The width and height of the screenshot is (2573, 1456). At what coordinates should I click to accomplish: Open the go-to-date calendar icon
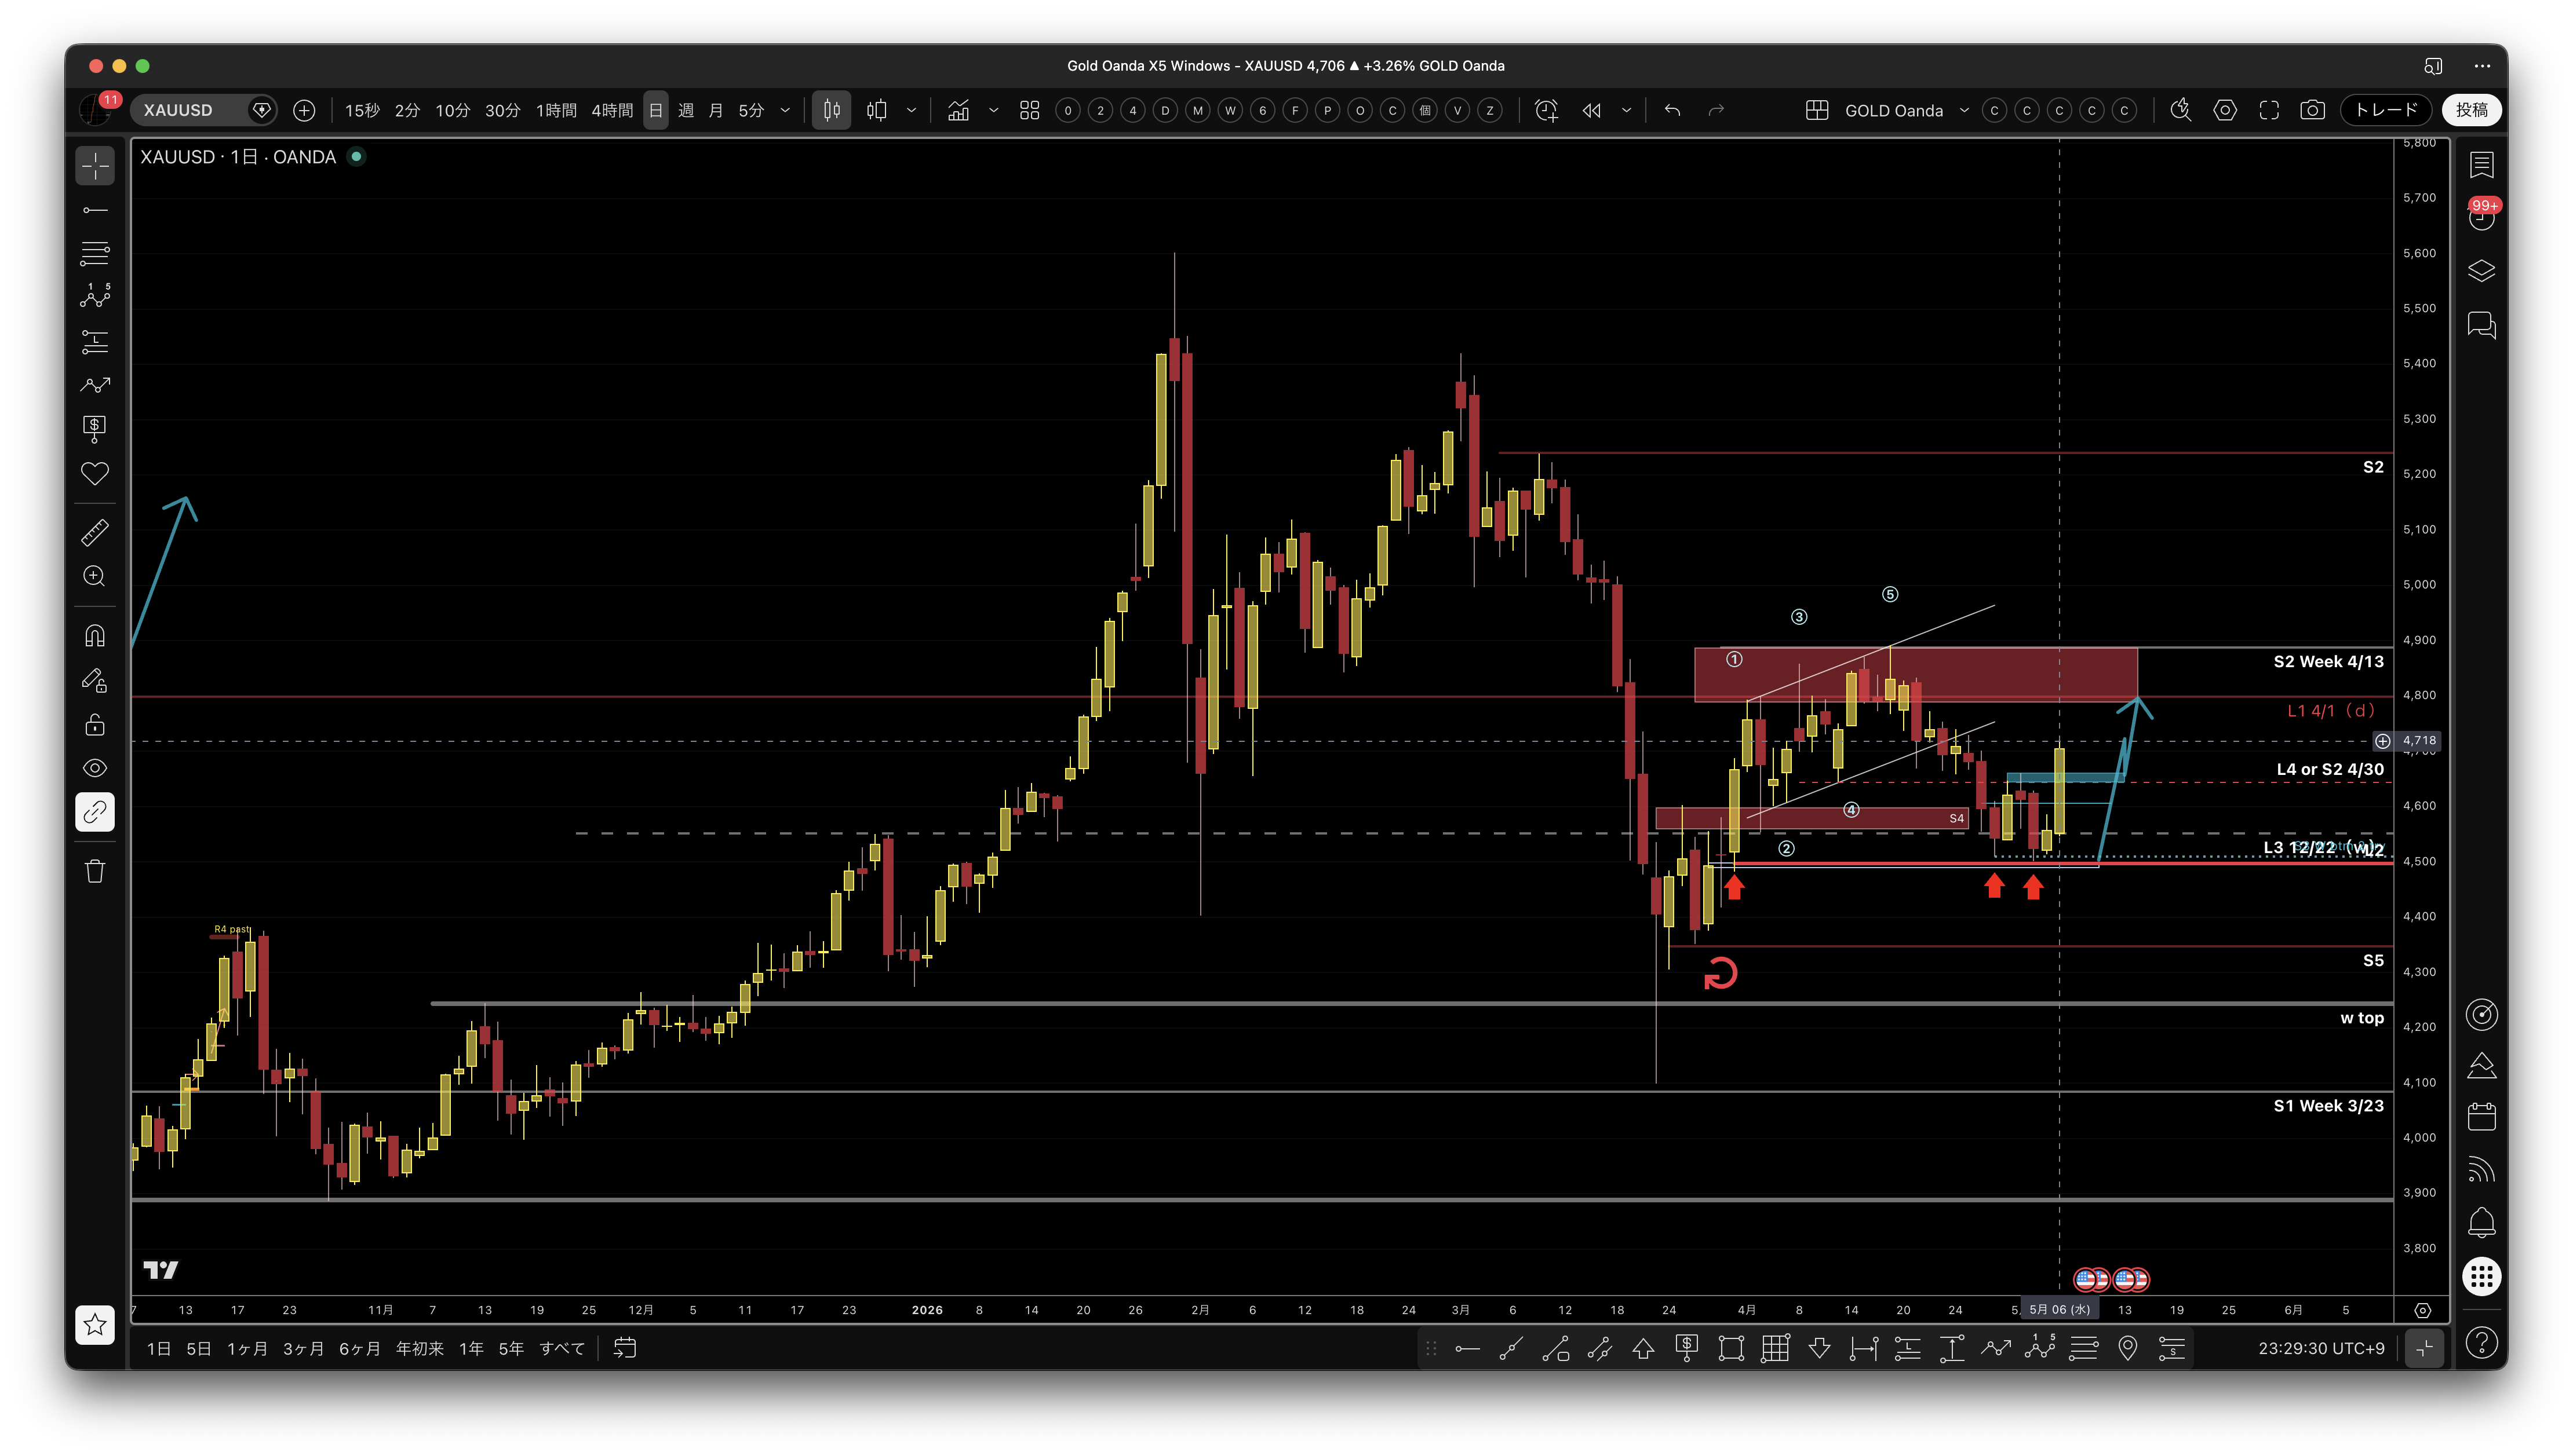[x=625, y=1348]
